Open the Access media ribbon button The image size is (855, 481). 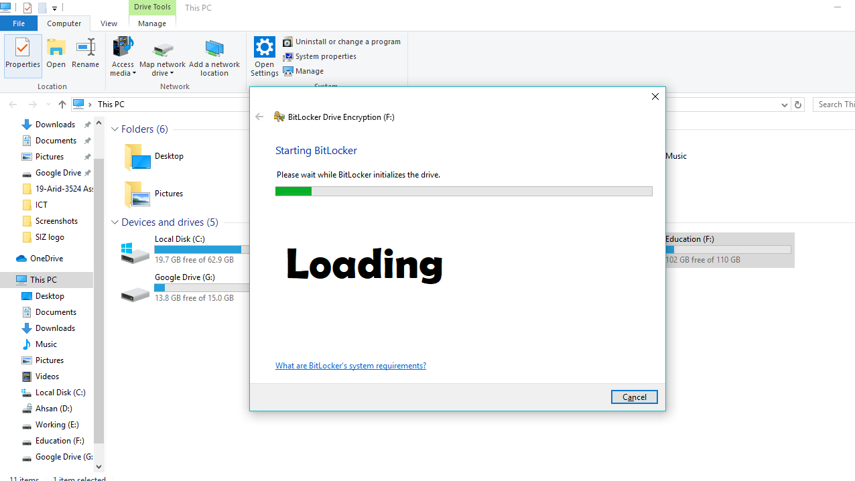123,56
